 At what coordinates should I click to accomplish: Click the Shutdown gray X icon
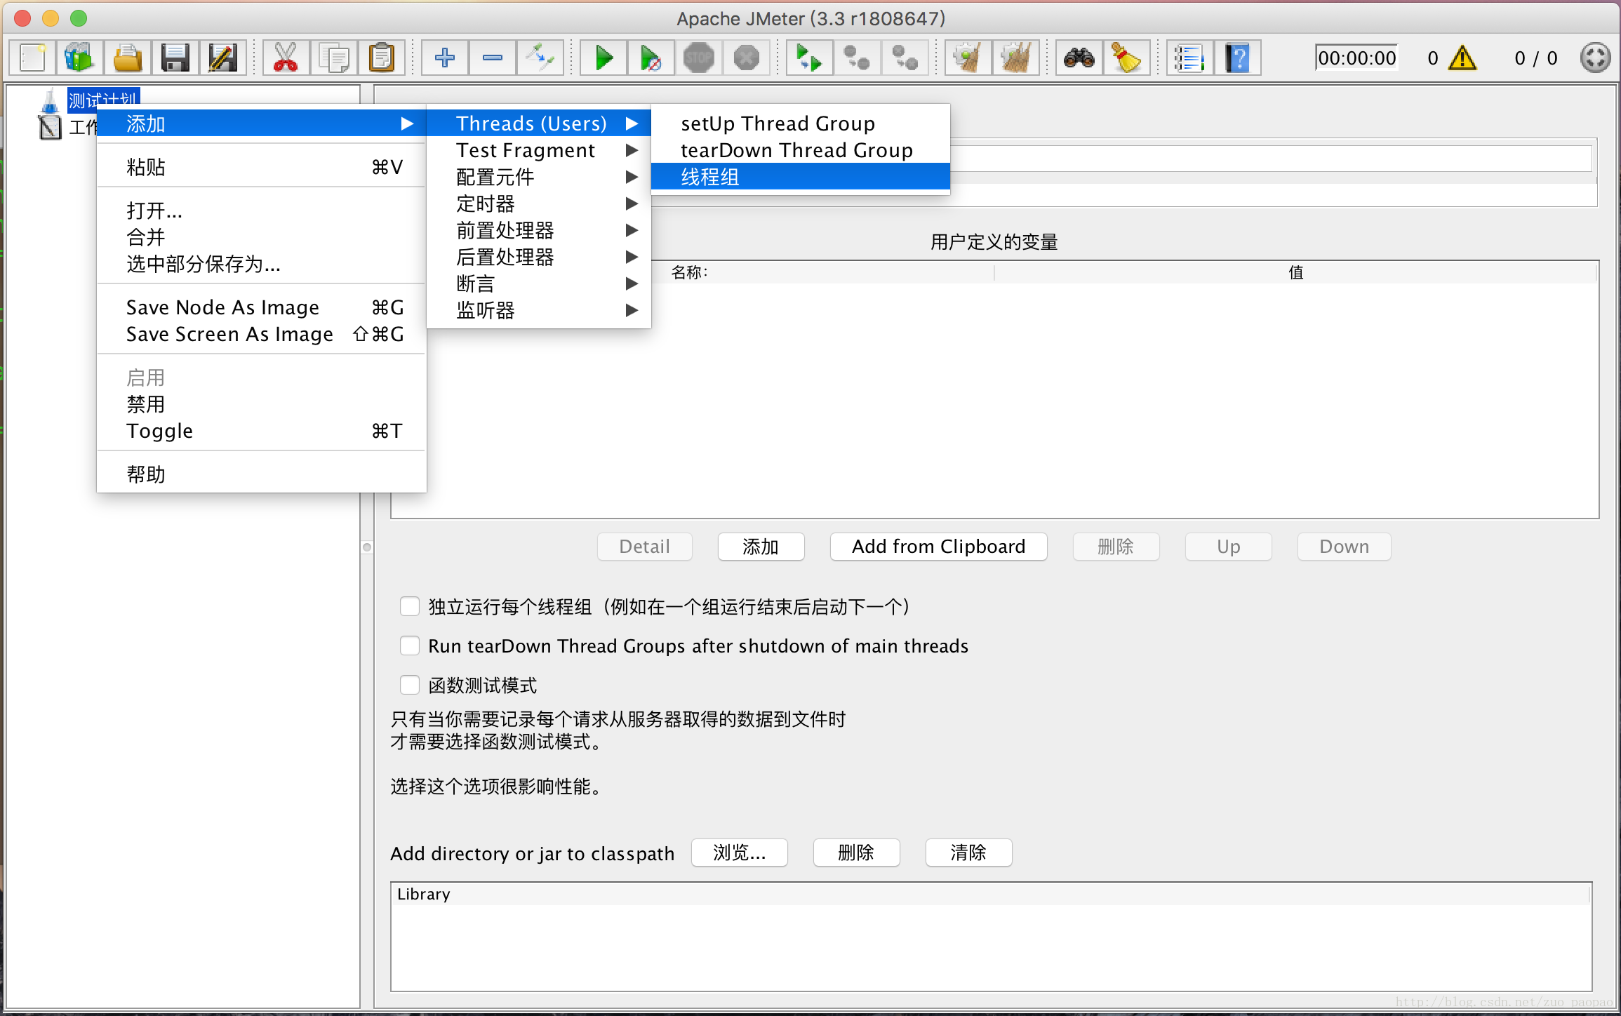pyautogui.click(x=747, y=58)
